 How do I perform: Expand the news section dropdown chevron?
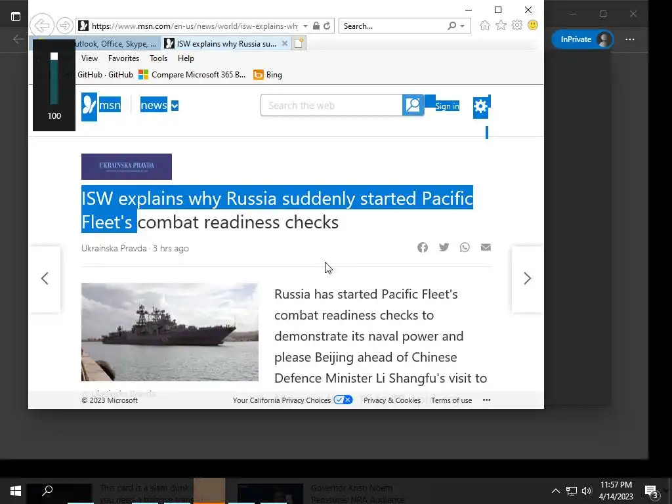coord(175,106)
